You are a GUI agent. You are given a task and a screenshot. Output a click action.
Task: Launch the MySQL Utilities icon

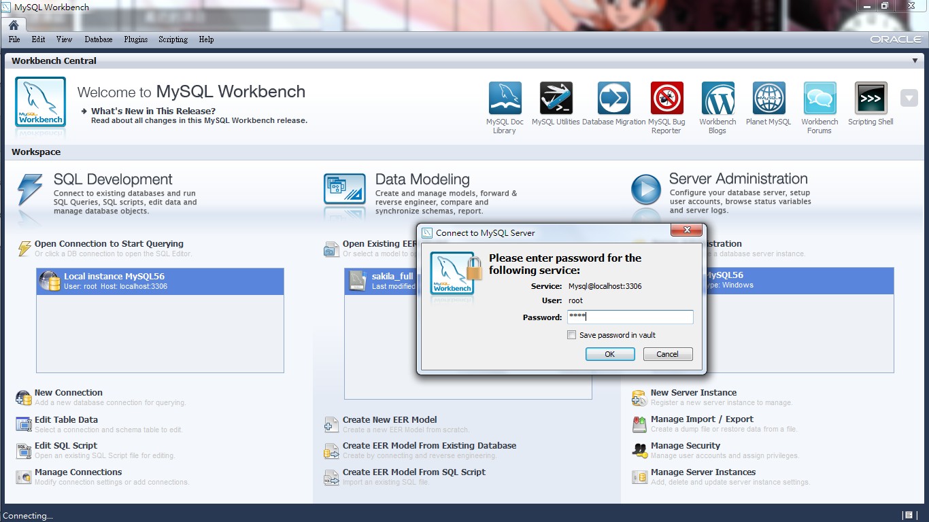click(x=556, y=99)
